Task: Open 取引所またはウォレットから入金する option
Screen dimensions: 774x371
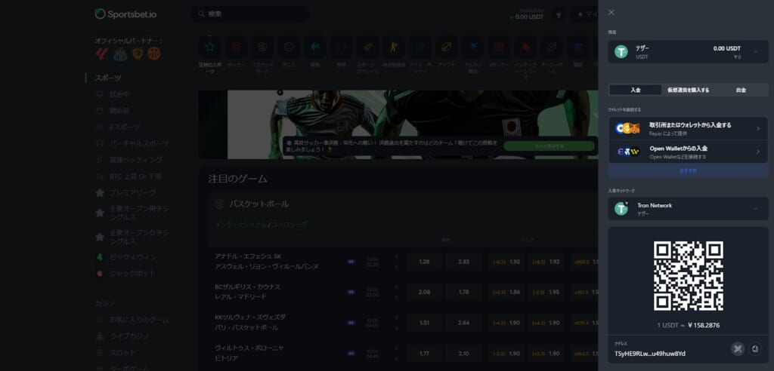Action: point(688,129)
